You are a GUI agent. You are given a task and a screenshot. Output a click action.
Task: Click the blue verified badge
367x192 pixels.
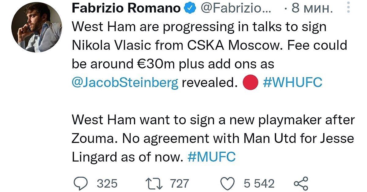(x=190, y=9)
